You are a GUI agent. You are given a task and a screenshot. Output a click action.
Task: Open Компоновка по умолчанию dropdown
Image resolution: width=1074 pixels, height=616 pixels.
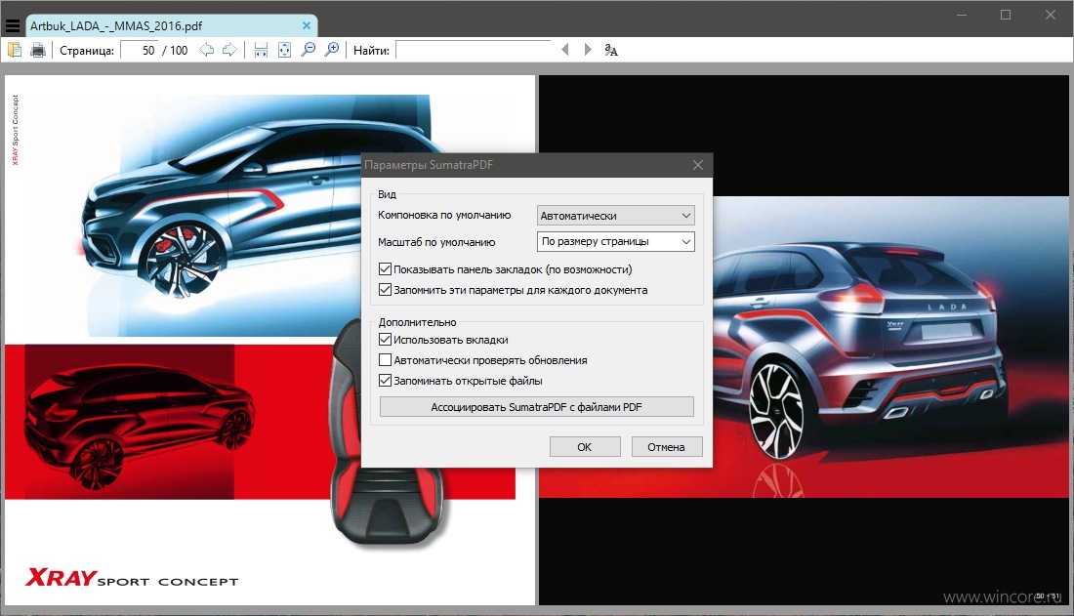[x=616, y=215]
